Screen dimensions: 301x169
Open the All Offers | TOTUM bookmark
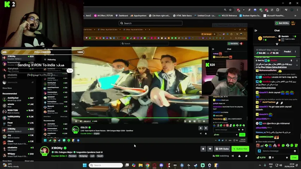[103, 16]
